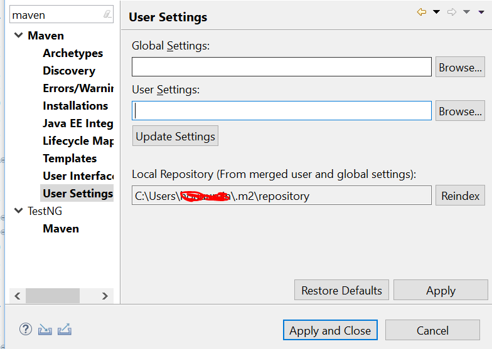Select top-level Maven tree item
Screen dimensions: 492x349
click(x=46, y=36)
